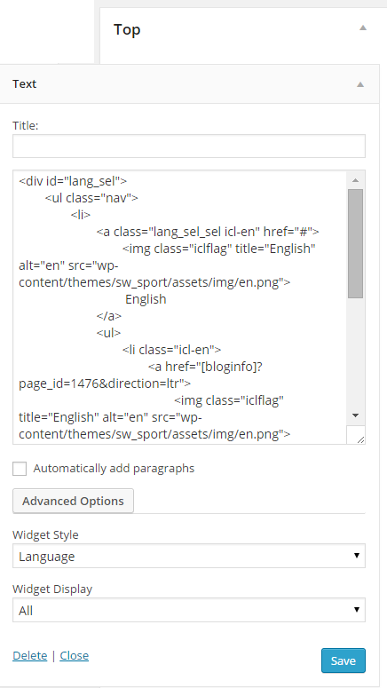
Task: Click the Text widget header title
Action: [25, 83]
